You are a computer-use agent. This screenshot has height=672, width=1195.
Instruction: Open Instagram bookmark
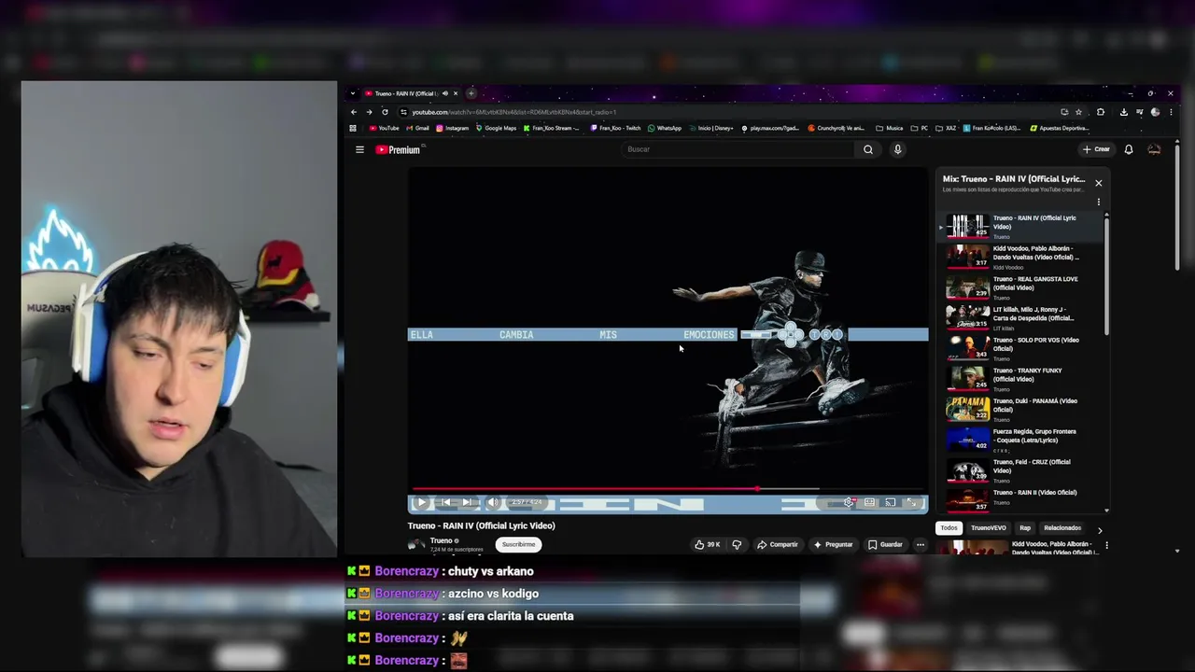click(453, 128)
